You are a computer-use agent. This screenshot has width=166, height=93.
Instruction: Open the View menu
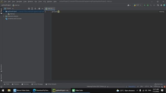13,2
